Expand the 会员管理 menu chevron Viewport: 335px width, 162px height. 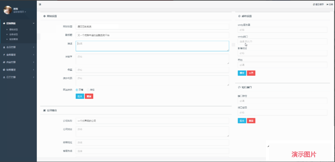point(33,47)
